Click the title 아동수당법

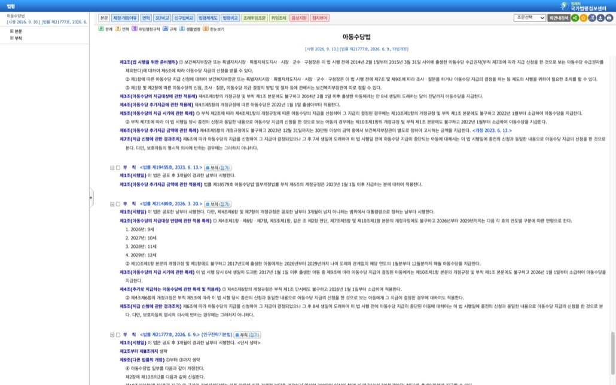point(356,37)
